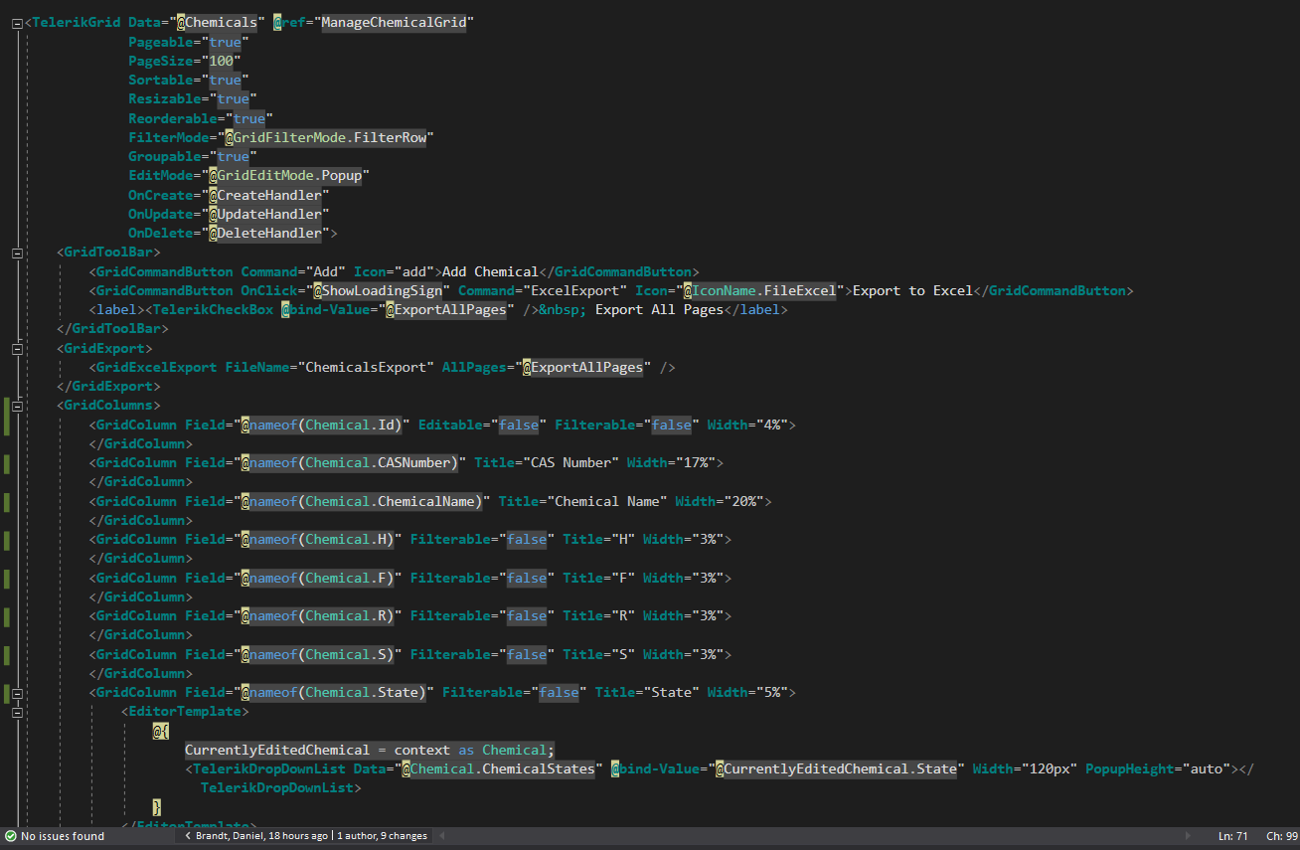Click the green No issues found checkmark icon

[10, 836]
